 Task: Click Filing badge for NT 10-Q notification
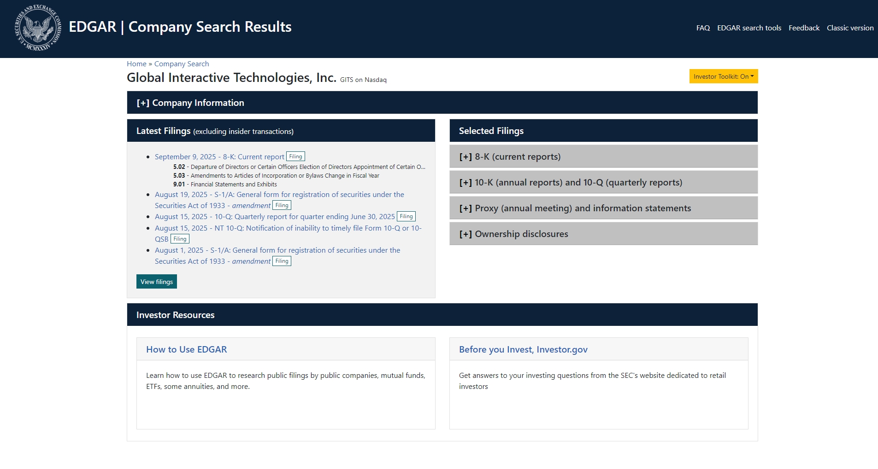coord(180,239)
